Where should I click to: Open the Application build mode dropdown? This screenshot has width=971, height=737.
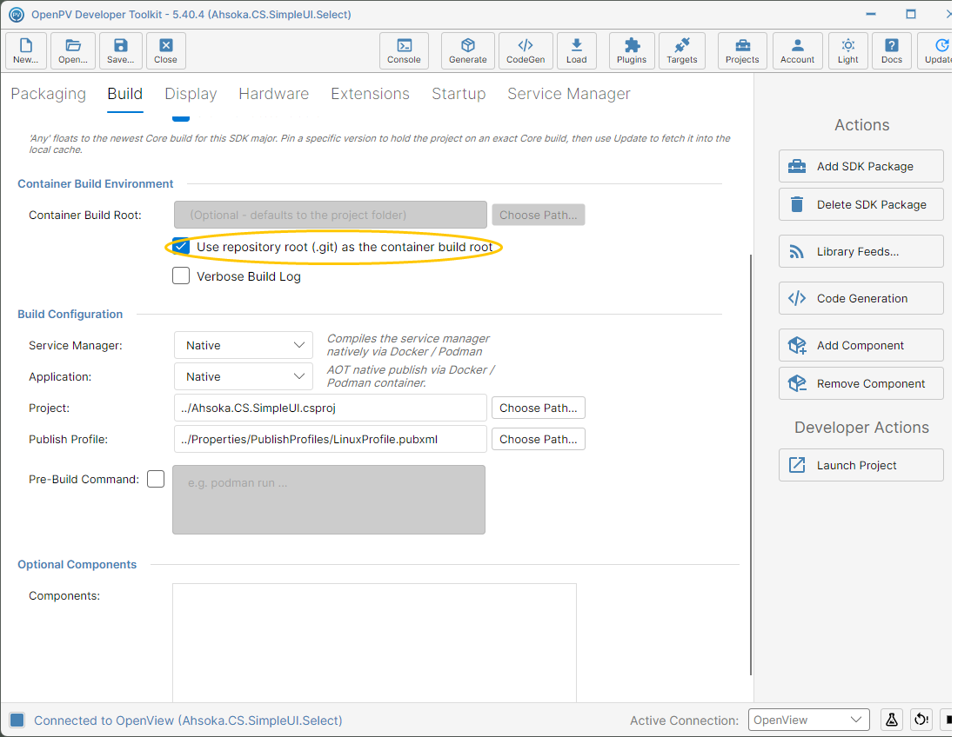click(x=244, y=376)
